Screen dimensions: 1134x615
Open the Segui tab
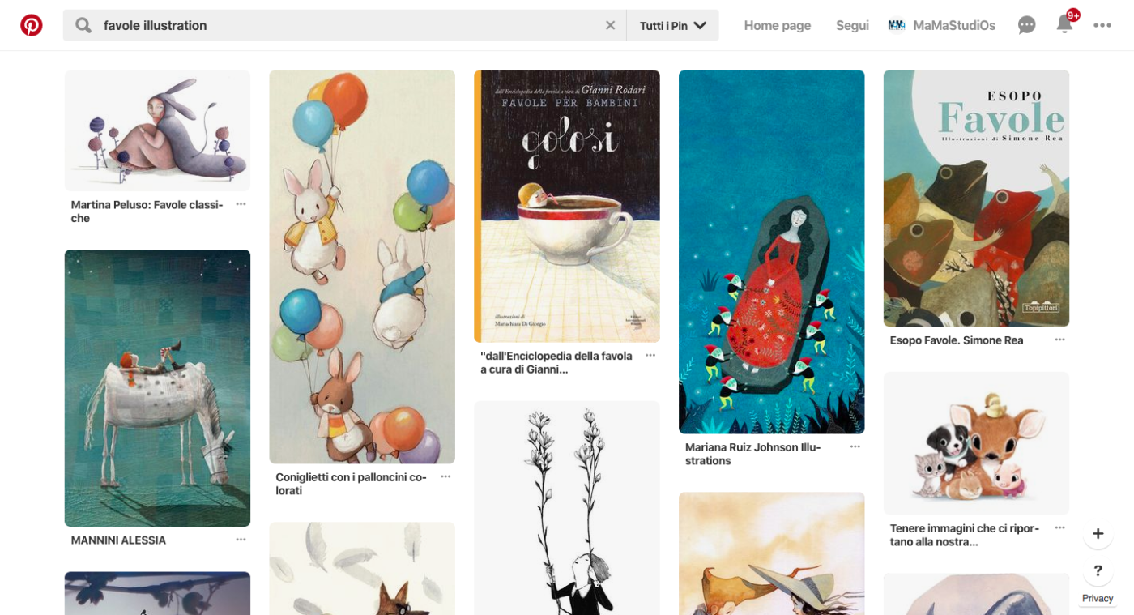coord(852,25)
